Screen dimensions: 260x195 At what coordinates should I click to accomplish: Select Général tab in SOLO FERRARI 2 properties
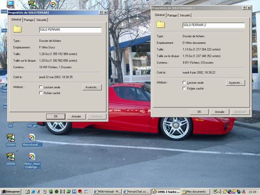tap(160, 15)
